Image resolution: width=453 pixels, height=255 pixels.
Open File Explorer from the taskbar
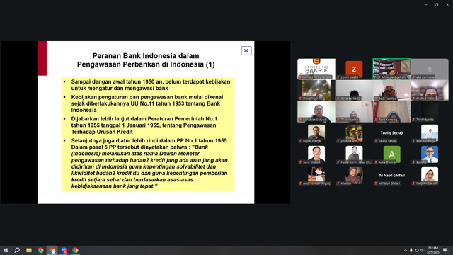(29, 250)
